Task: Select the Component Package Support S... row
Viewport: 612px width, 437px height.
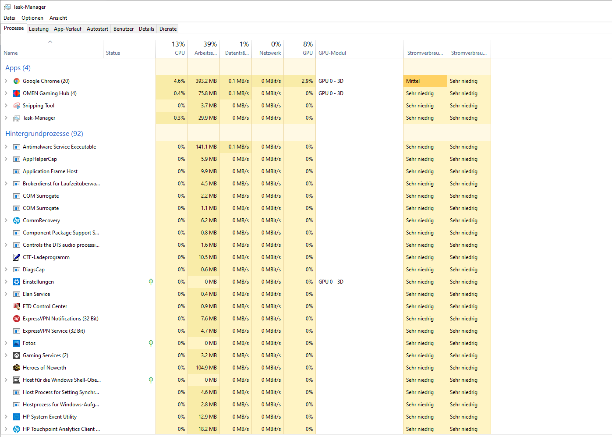Action: (x=245, y=233)
